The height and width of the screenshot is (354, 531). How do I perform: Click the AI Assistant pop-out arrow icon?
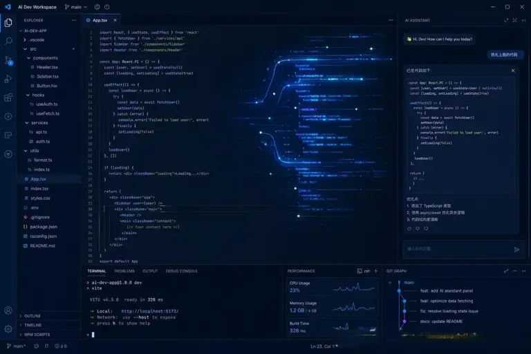click(506, 20)
